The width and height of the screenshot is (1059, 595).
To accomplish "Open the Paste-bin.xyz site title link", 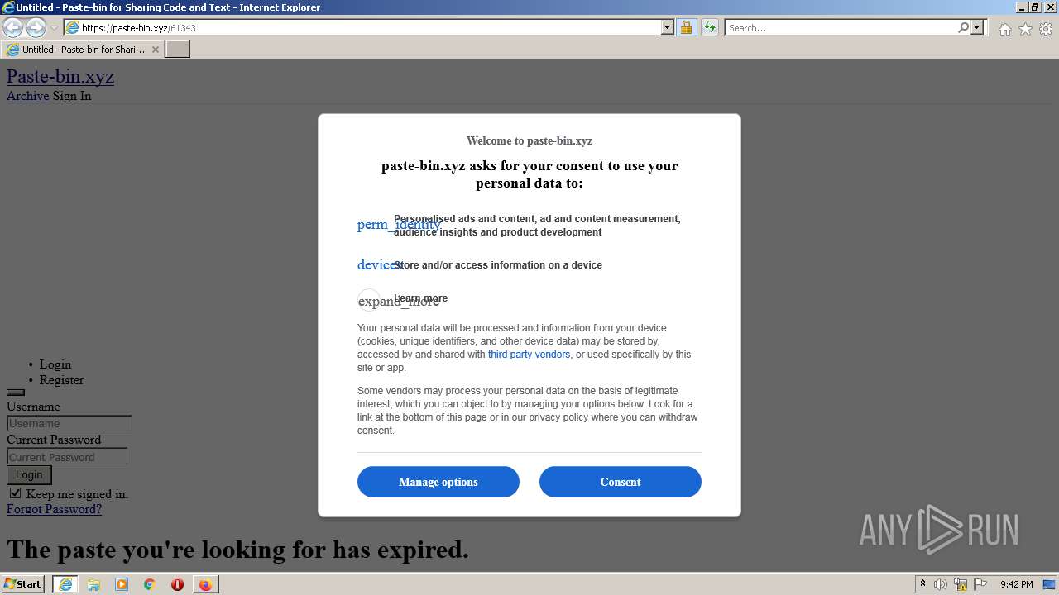I will pyautogui.click(x=60, y=76).
